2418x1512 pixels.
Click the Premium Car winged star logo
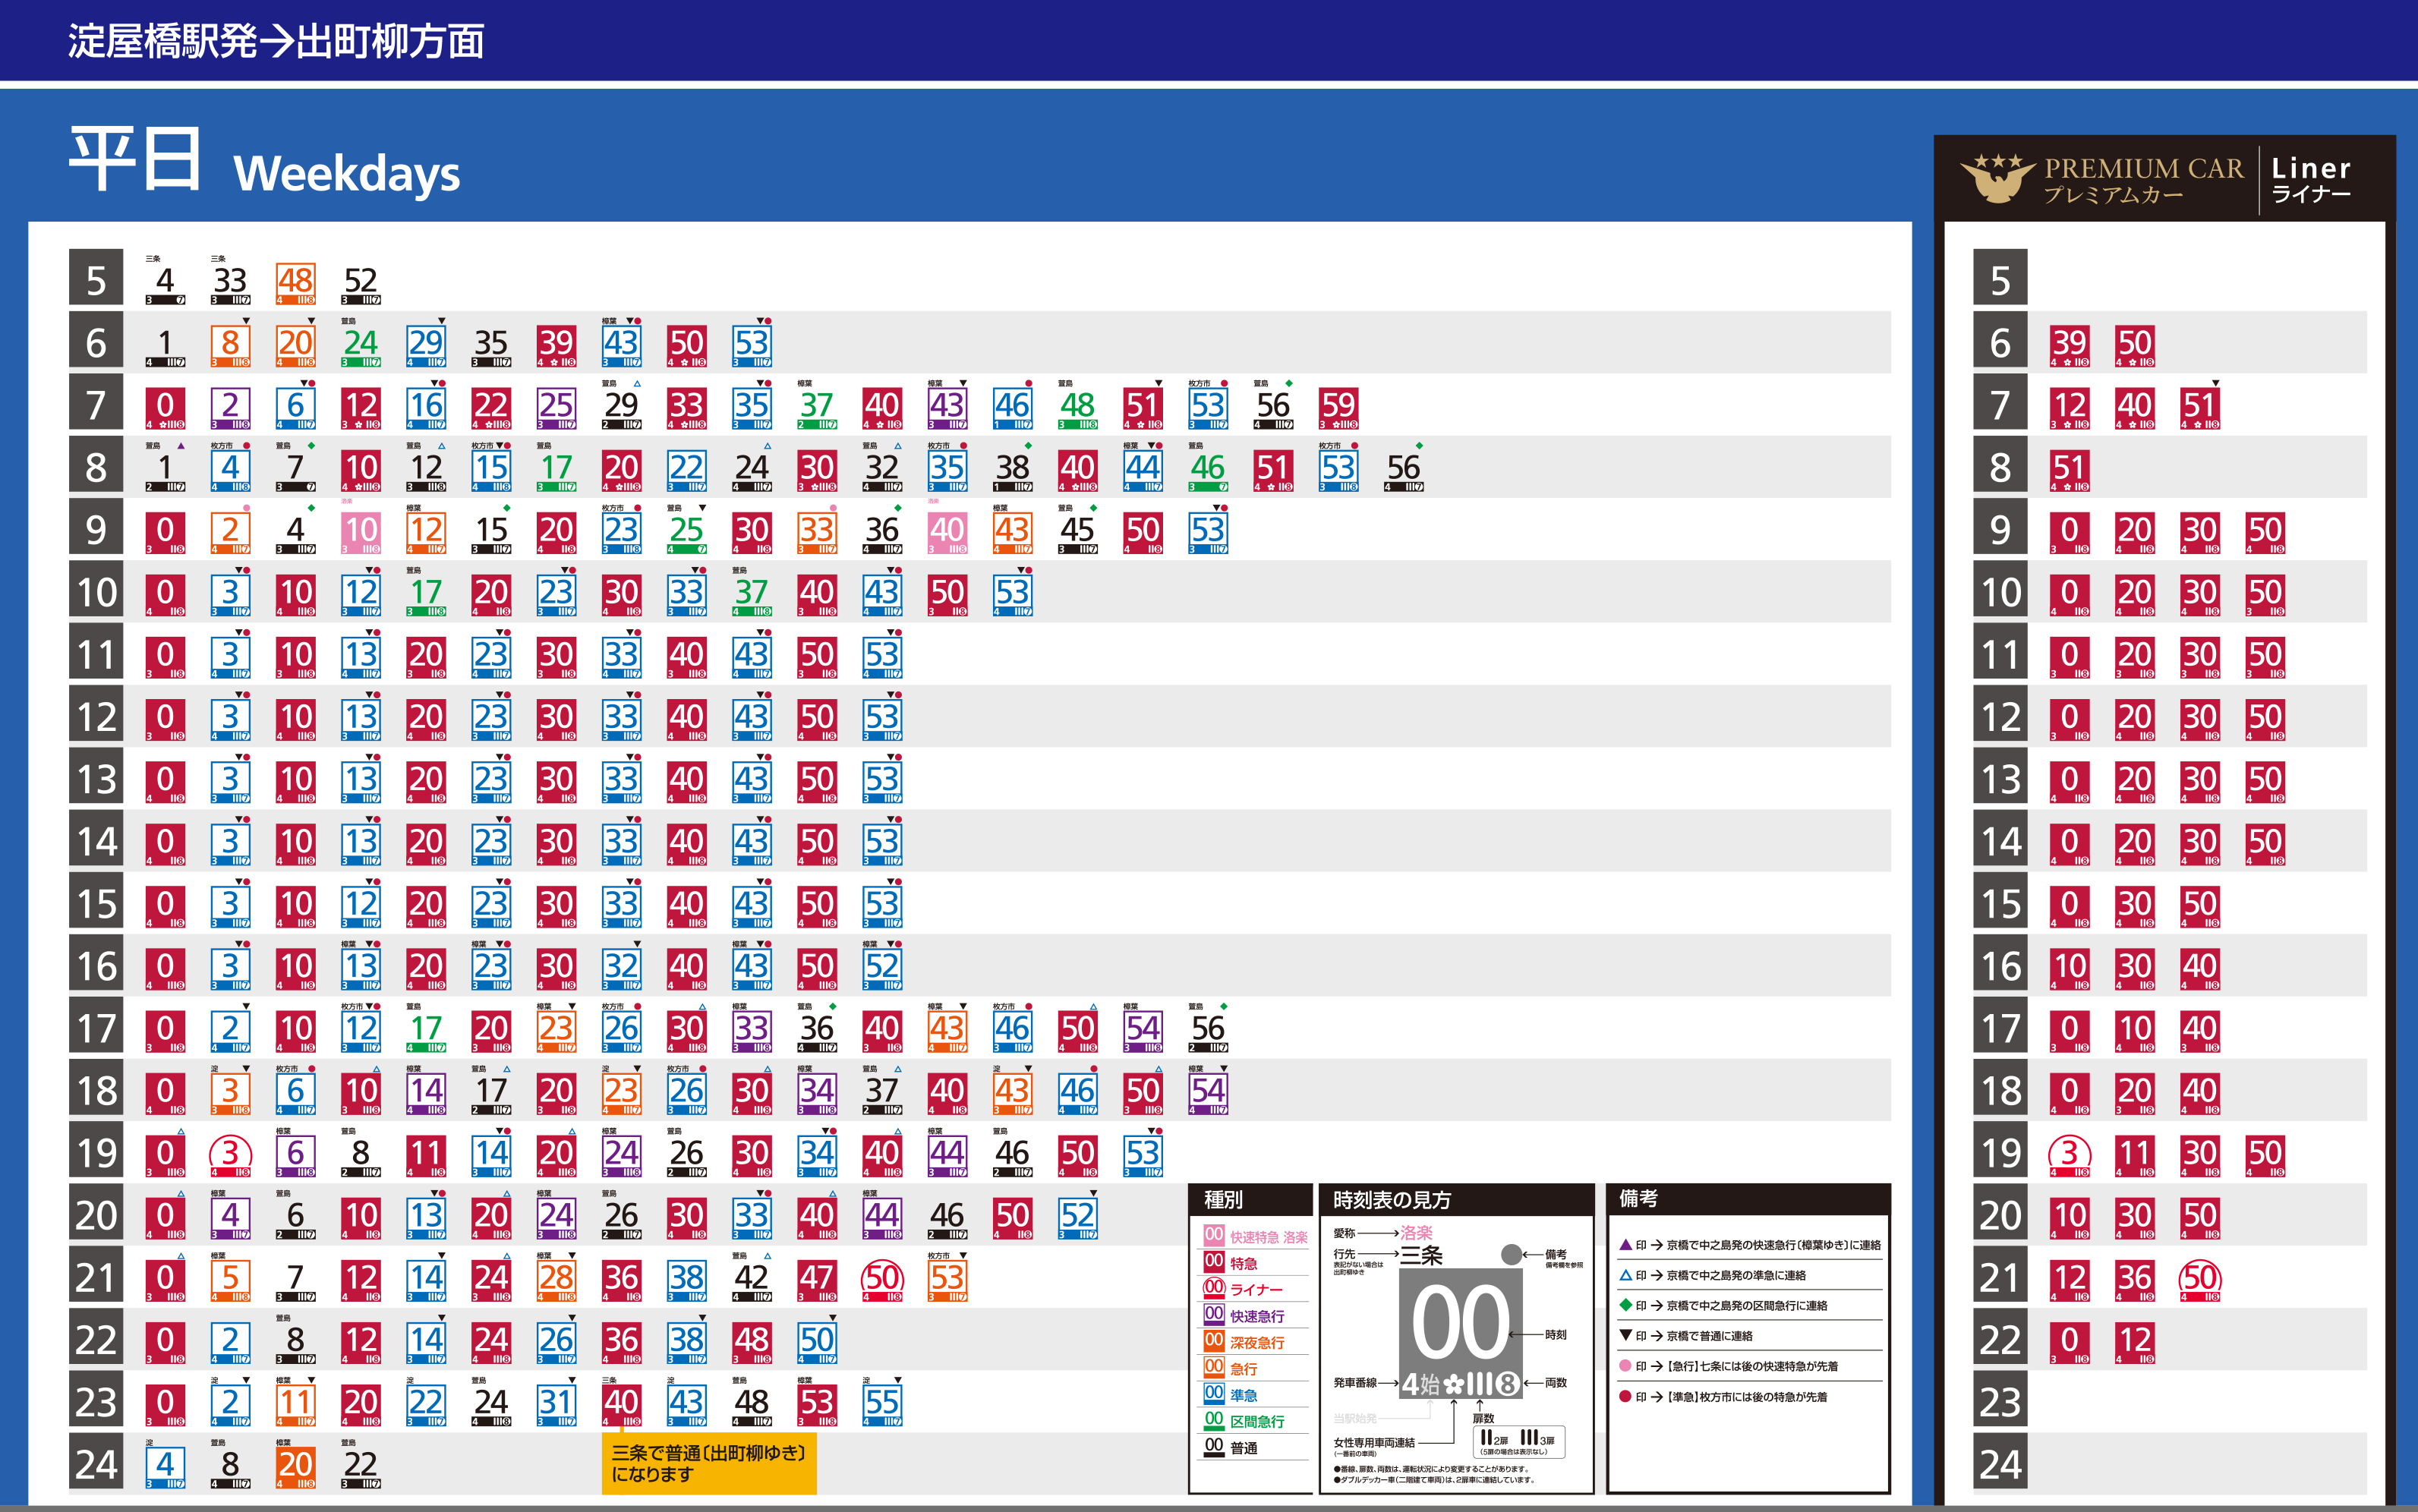coord(1997,178)
